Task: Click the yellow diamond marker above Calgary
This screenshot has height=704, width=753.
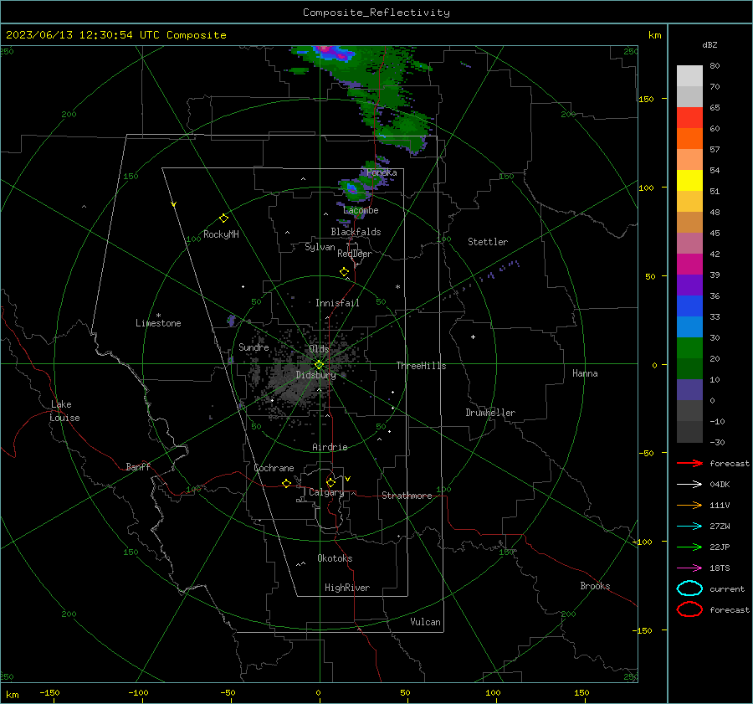Action: (330, 482)
